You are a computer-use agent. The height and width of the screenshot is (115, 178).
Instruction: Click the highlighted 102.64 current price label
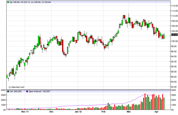point(174,35)
